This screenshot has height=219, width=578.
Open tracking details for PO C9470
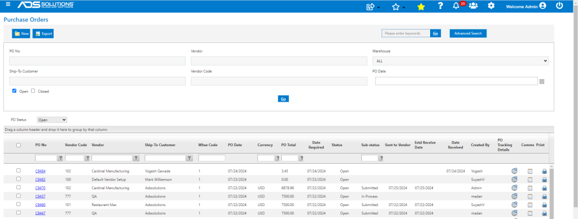point(514,188)
